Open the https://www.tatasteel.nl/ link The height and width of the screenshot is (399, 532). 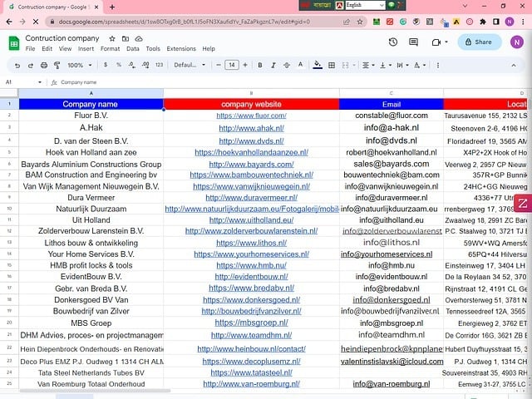[x=251, y=373]
